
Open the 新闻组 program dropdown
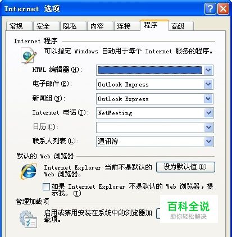[x=208, y=99]
